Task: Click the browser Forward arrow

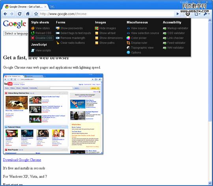Action: point(12,14)
